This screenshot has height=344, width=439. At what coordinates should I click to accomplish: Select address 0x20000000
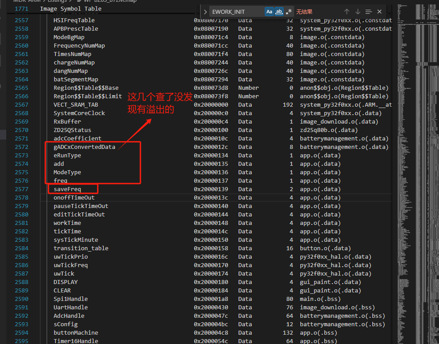click(211, 105)
